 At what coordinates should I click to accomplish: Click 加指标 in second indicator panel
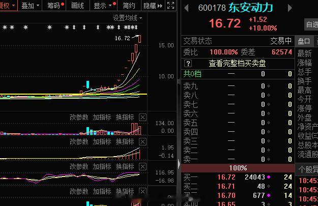(x=102, y=141)
